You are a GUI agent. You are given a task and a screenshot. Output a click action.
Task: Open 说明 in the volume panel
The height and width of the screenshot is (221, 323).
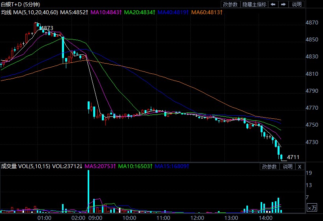287,167
